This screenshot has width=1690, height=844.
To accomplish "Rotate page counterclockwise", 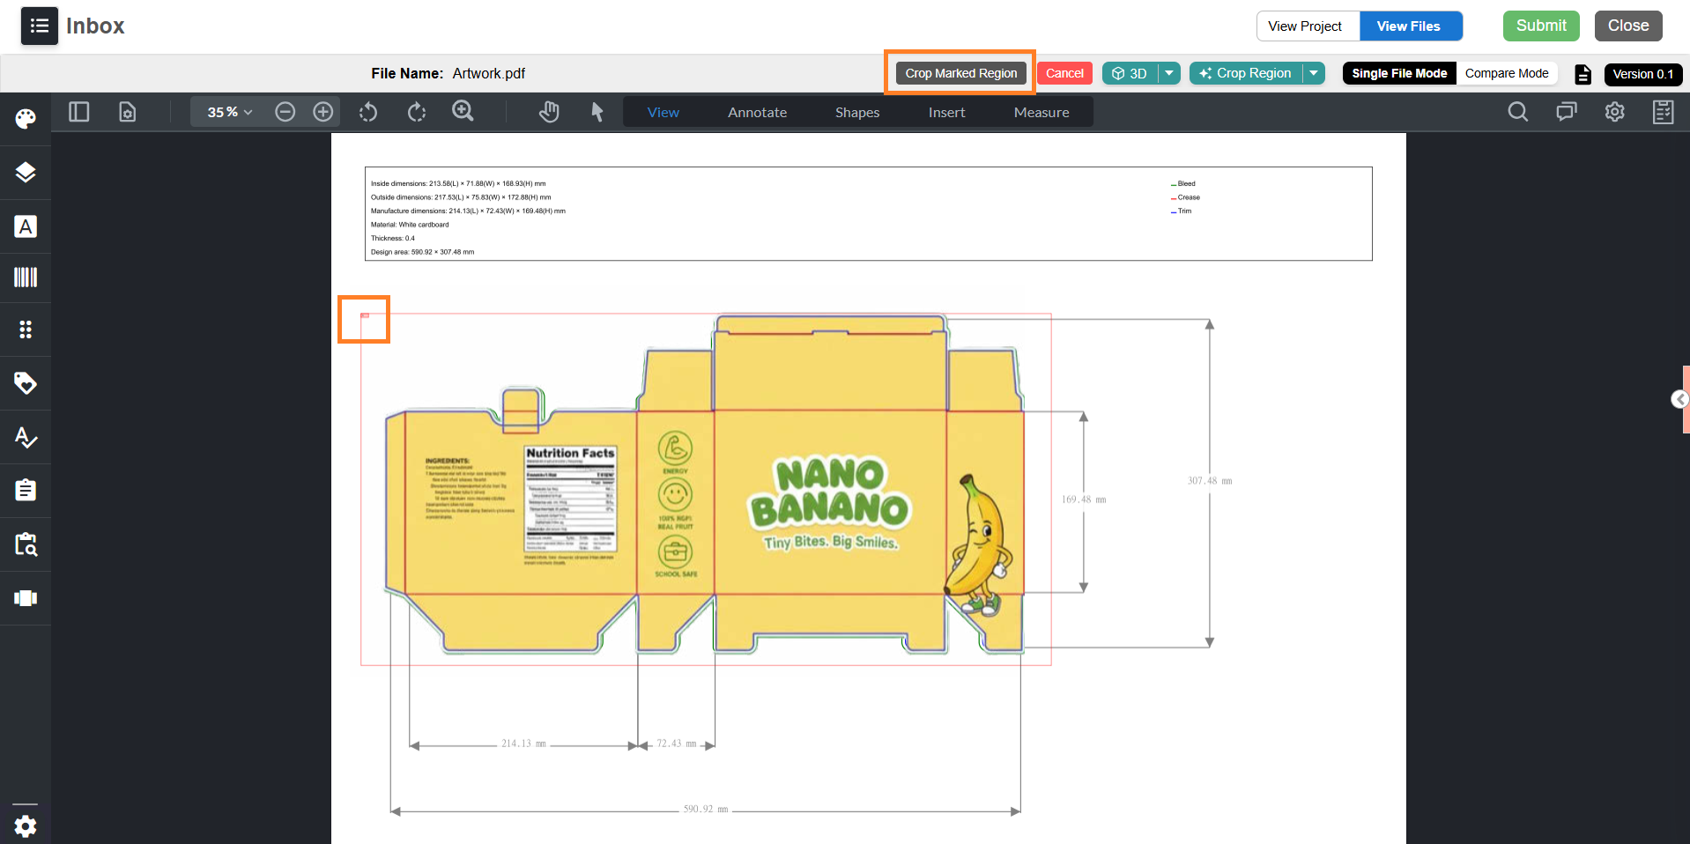I will coord(368,112).
